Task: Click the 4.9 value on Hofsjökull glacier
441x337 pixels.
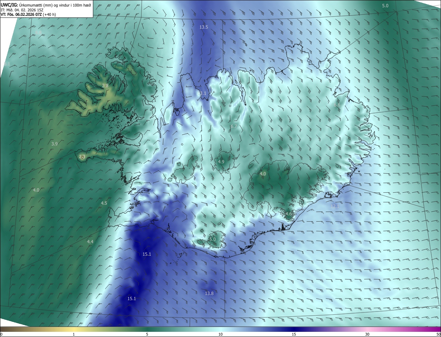Action: [221, 162]
